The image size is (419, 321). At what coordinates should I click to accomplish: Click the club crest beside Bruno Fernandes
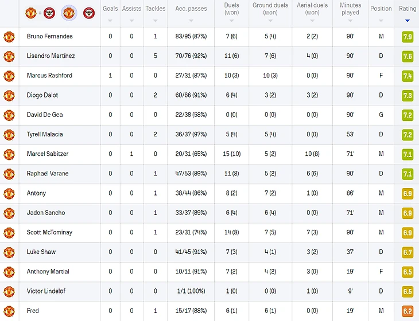9,37
